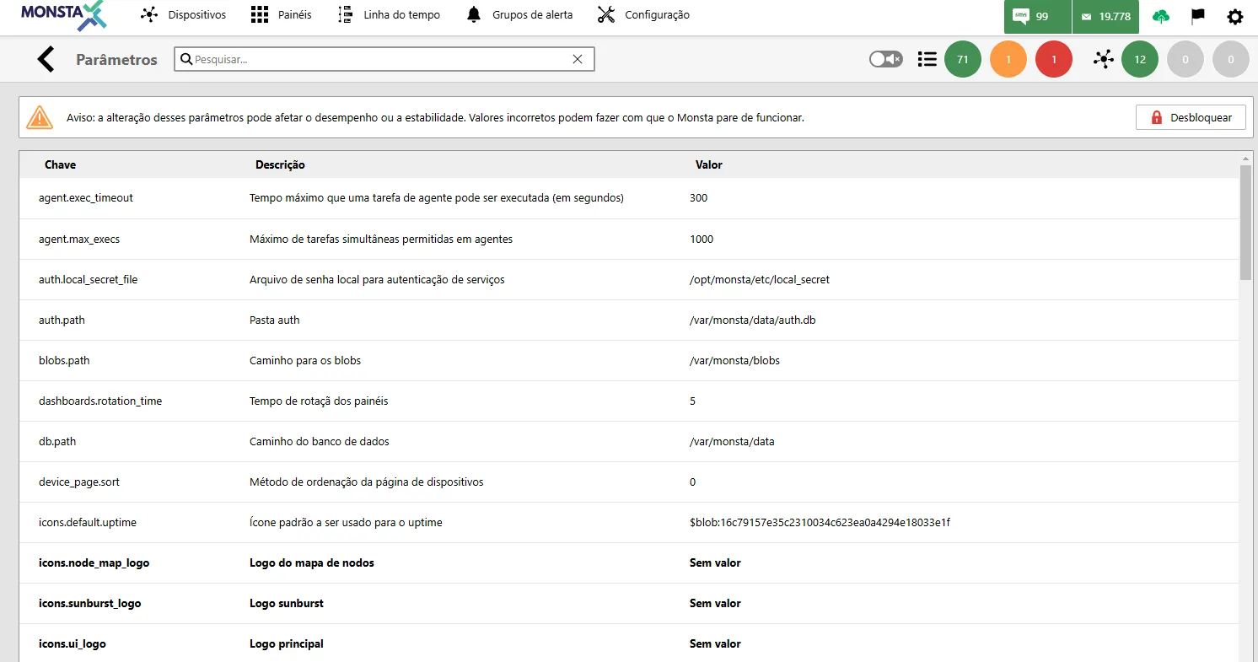Select the dashboards.rotation_time key
The height and width of the screenshot is (662, 1258).
(x=100, y=401)
